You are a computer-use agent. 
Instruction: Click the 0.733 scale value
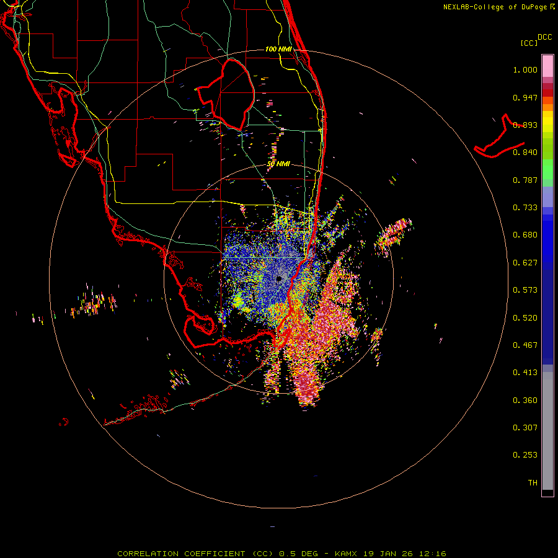pos(525,208)
